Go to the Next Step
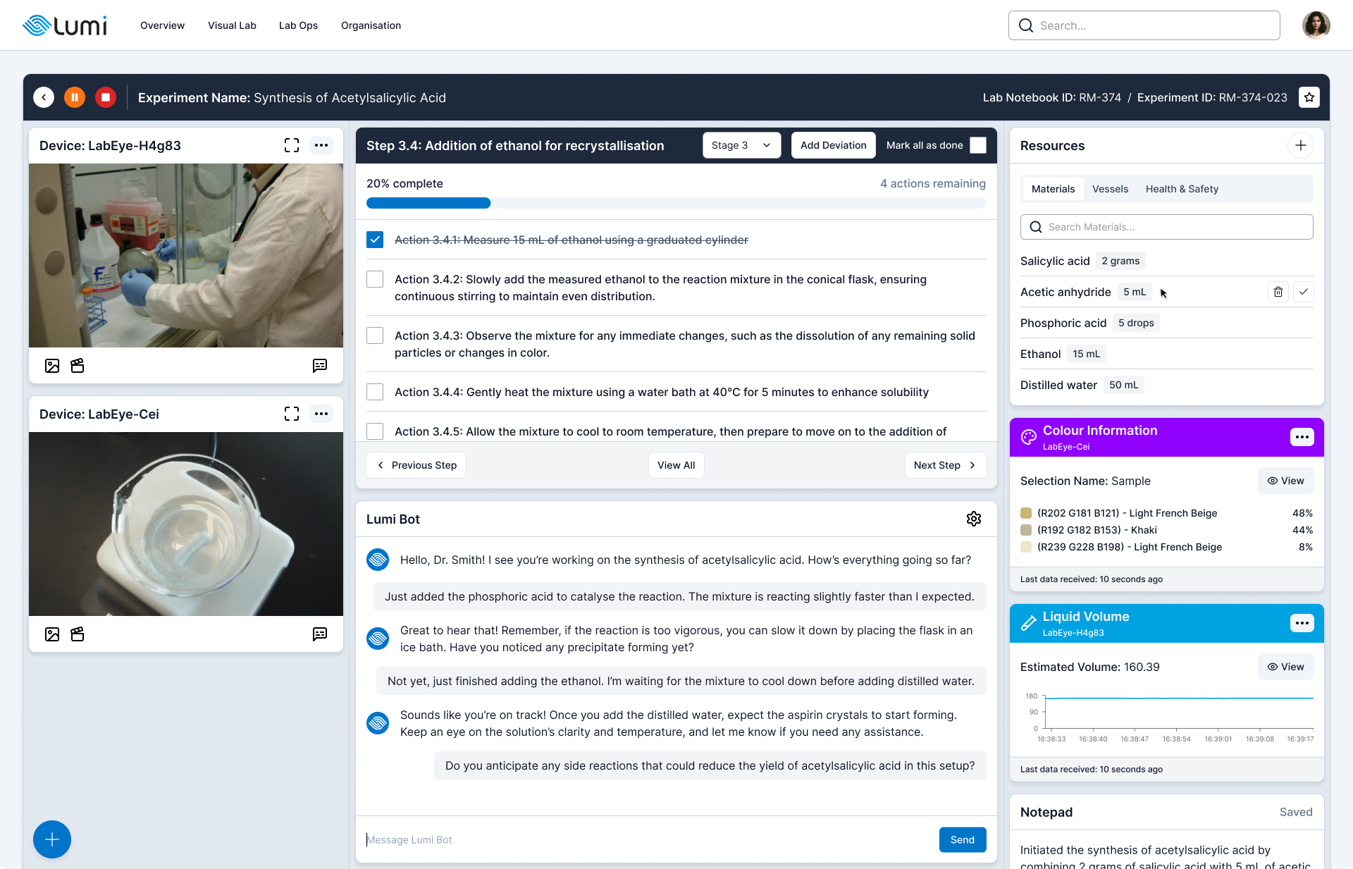 [945, 465]
